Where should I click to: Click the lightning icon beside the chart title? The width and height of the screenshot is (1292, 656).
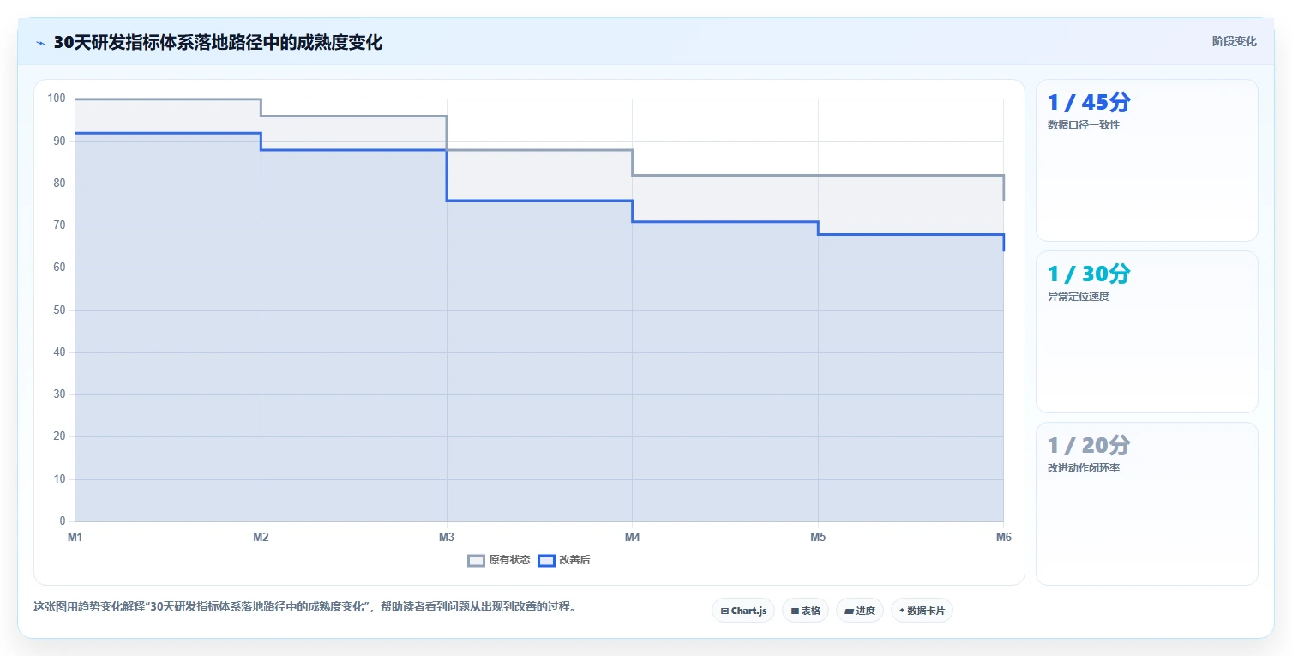(41, 43)
